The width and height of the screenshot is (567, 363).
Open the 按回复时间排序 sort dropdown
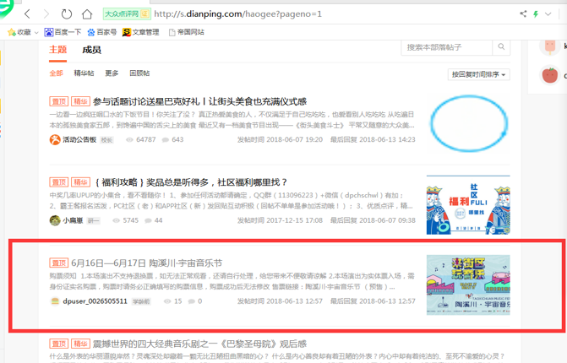click(x=479, y=74)
